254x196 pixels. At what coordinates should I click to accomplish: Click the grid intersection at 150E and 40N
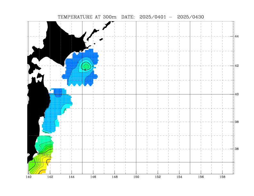136,94
